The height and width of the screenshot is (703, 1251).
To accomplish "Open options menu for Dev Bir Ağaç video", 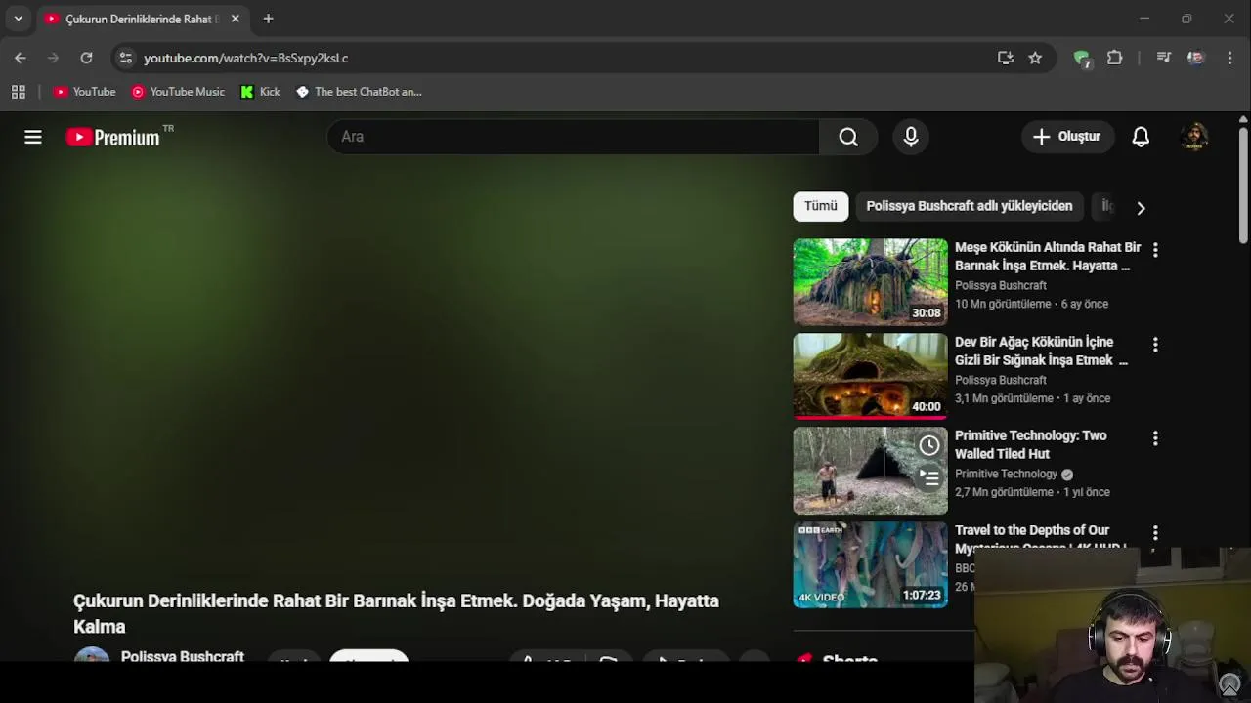I will [x=1155, y=345].
